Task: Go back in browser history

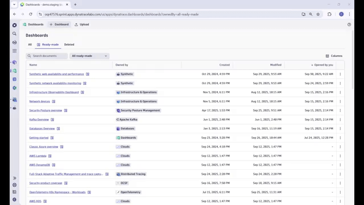Action: tap(15, 14)
